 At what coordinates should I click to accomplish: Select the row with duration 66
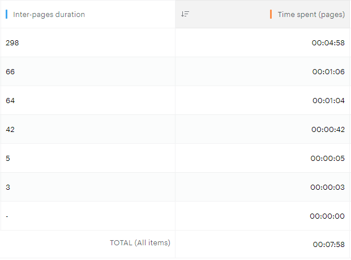click(x=10, y=72)
